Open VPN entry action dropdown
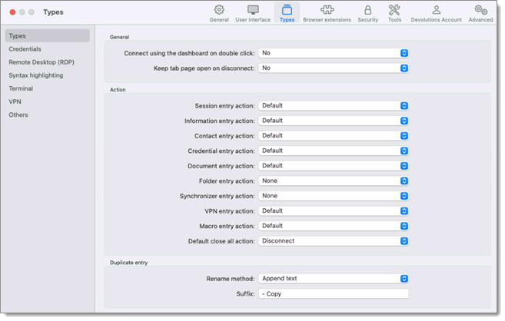This screenshot has width=505, height=321. coord(334,211)
